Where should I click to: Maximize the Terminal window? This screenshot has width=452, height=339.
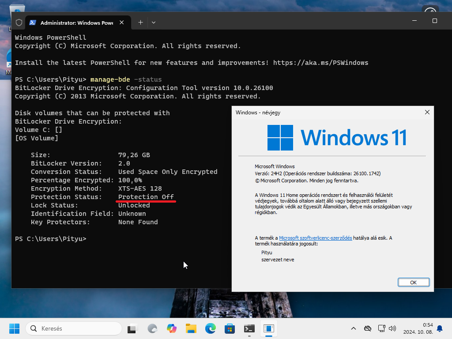tap(435, 21)
